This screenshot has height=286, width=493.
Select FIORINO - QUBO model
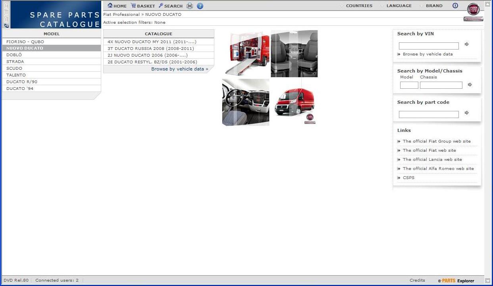point(52,42)
